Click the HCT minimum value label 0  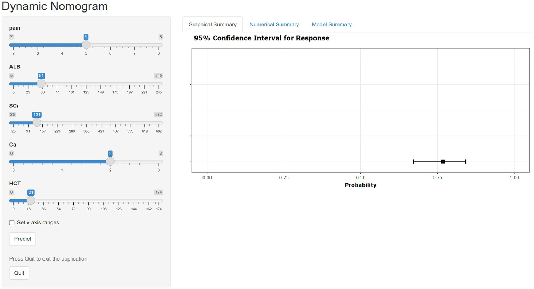[11, 192]
